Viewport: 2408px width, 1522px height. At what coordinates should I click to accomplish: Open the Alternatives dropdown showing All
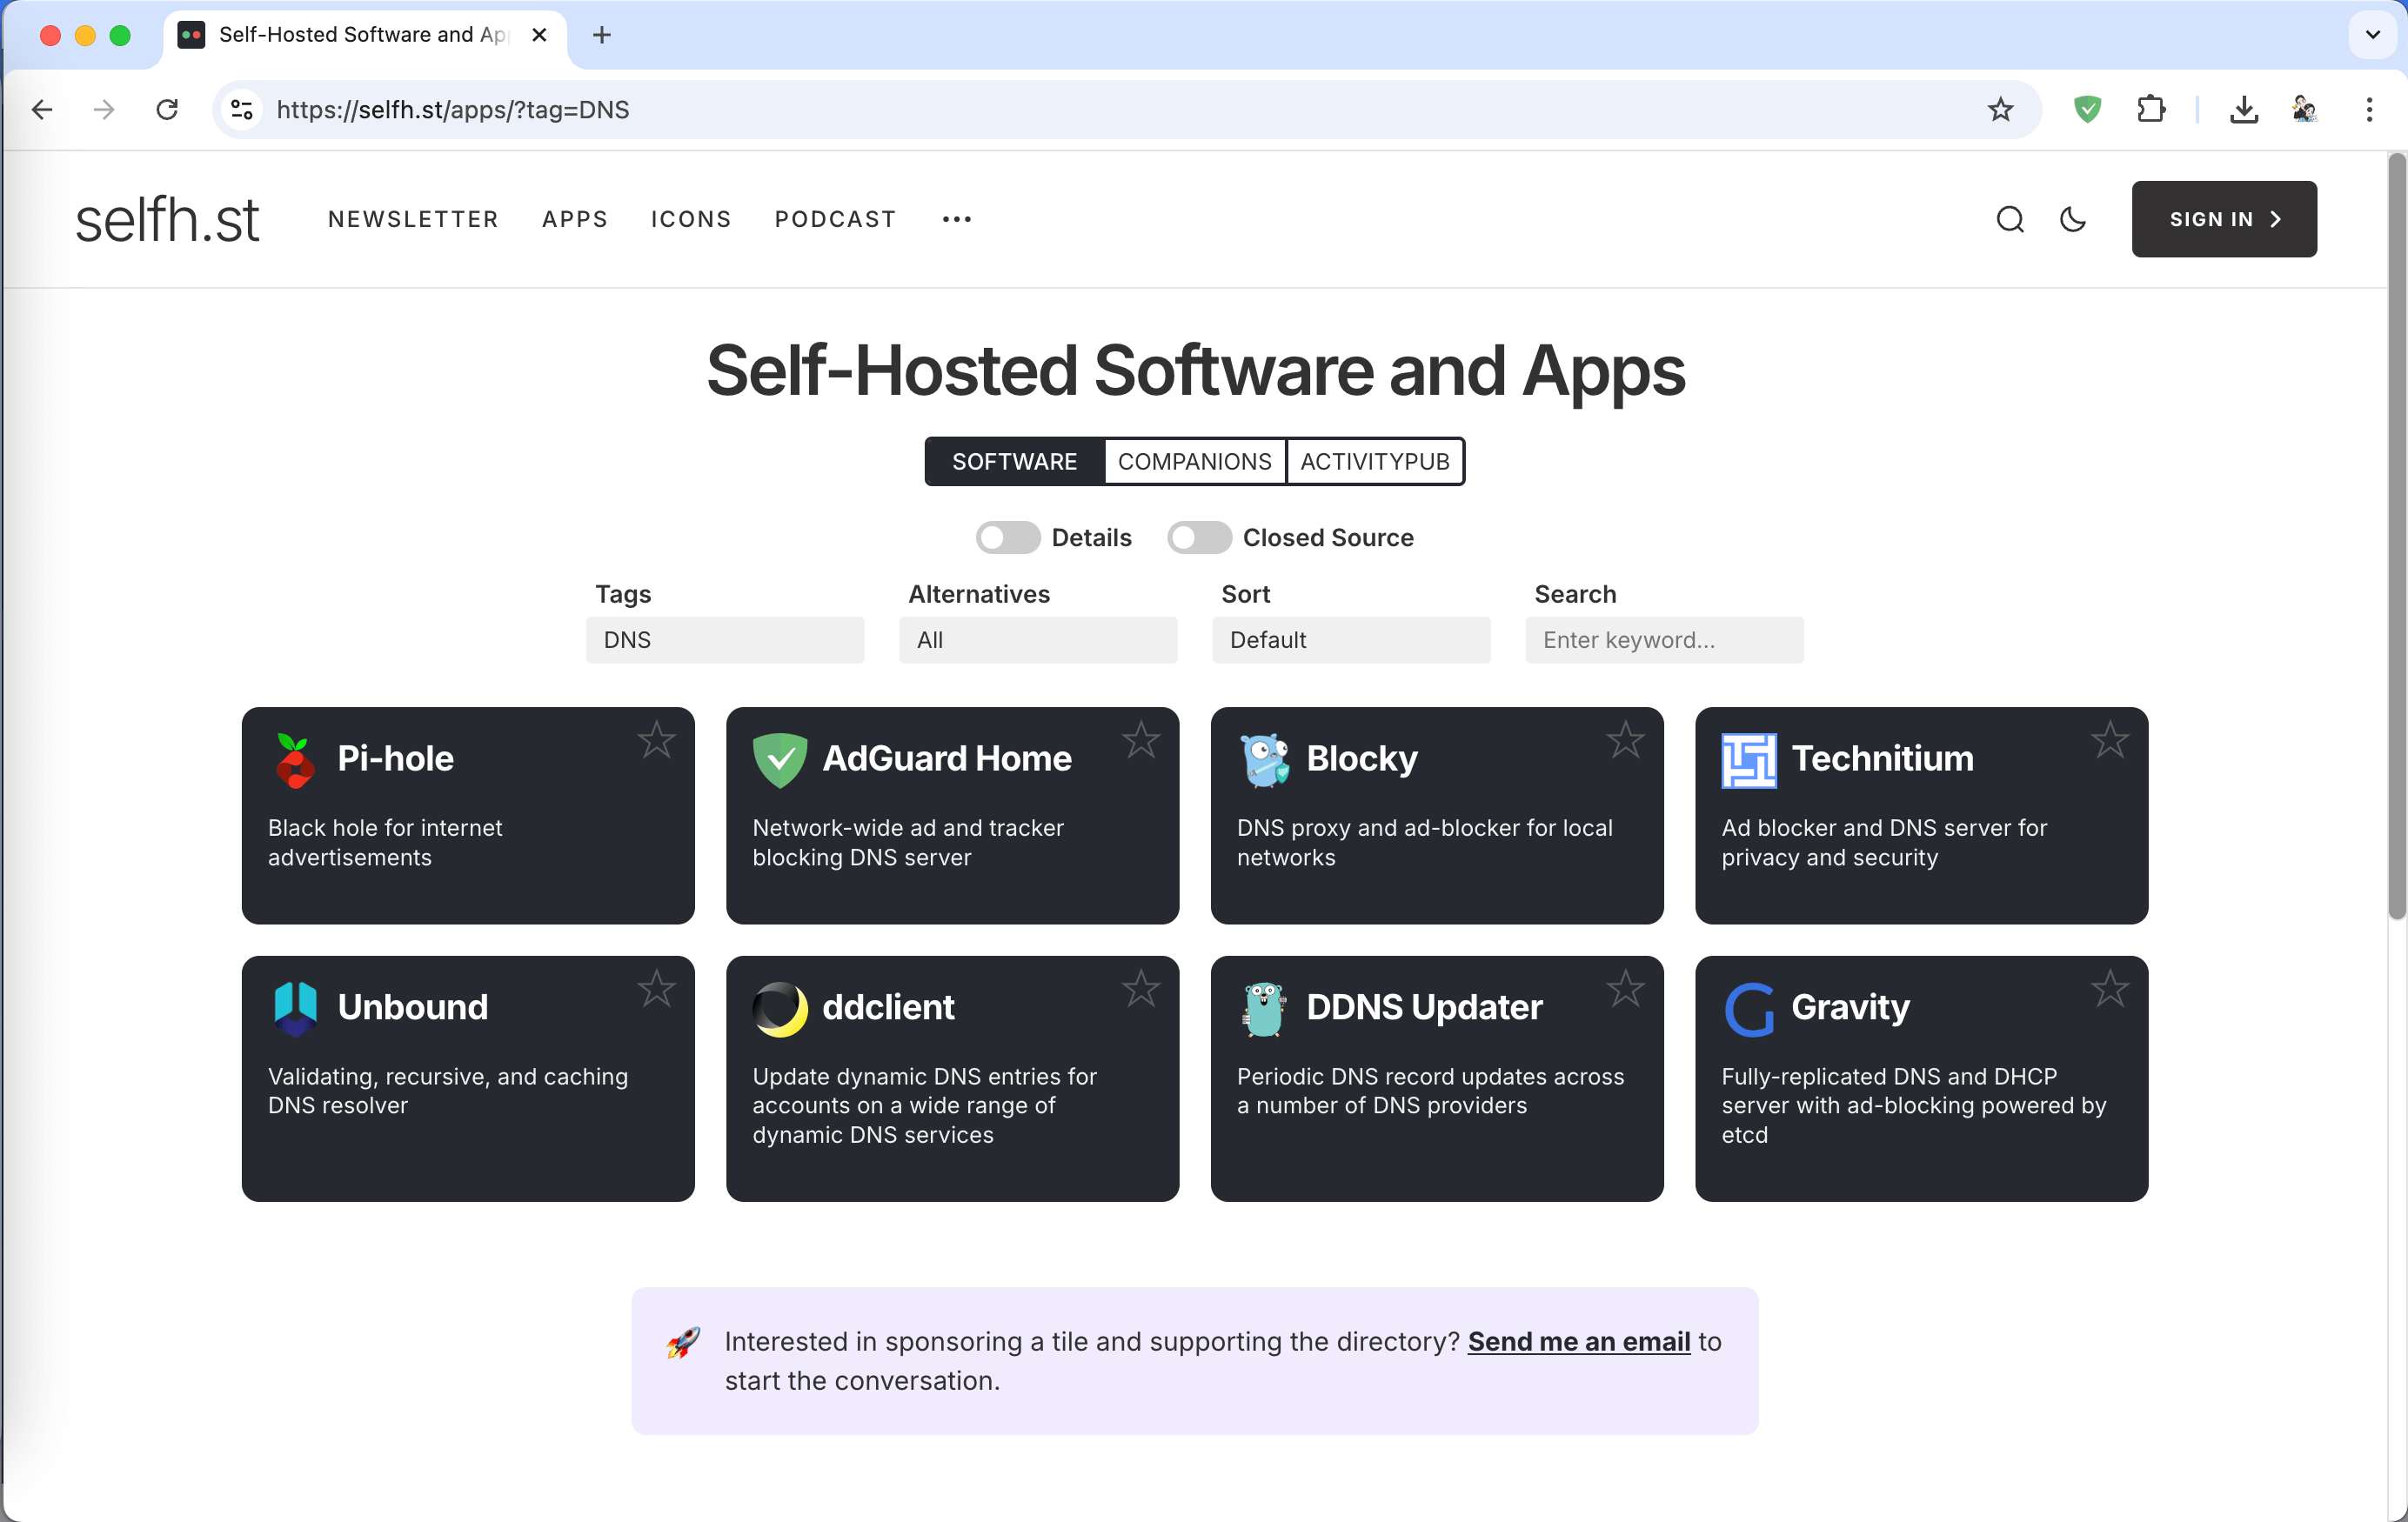coord(1038,640)
